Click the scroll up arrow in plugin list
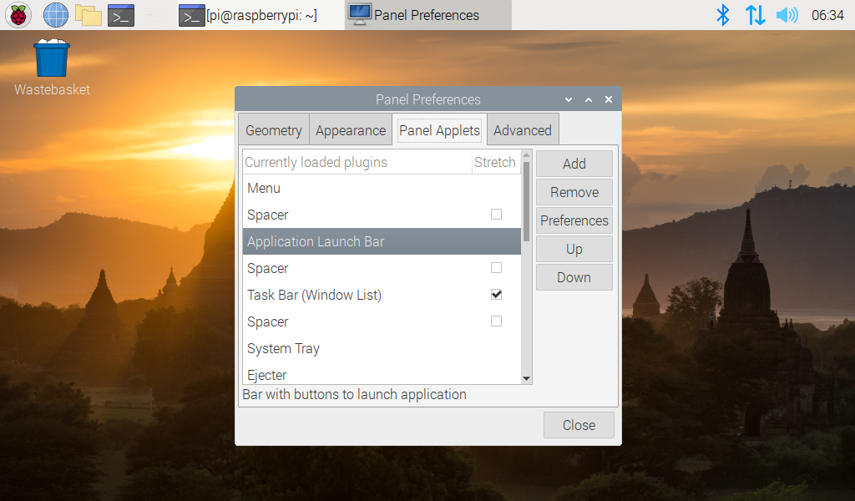Screen dimensions: 855x501 [x=526, y=154]
